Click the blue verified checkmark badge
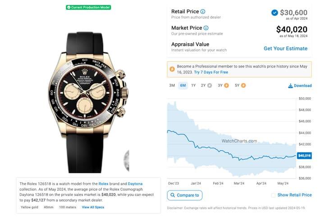The height and width of the screenshot is (217, 329). (x=274, y=13)
